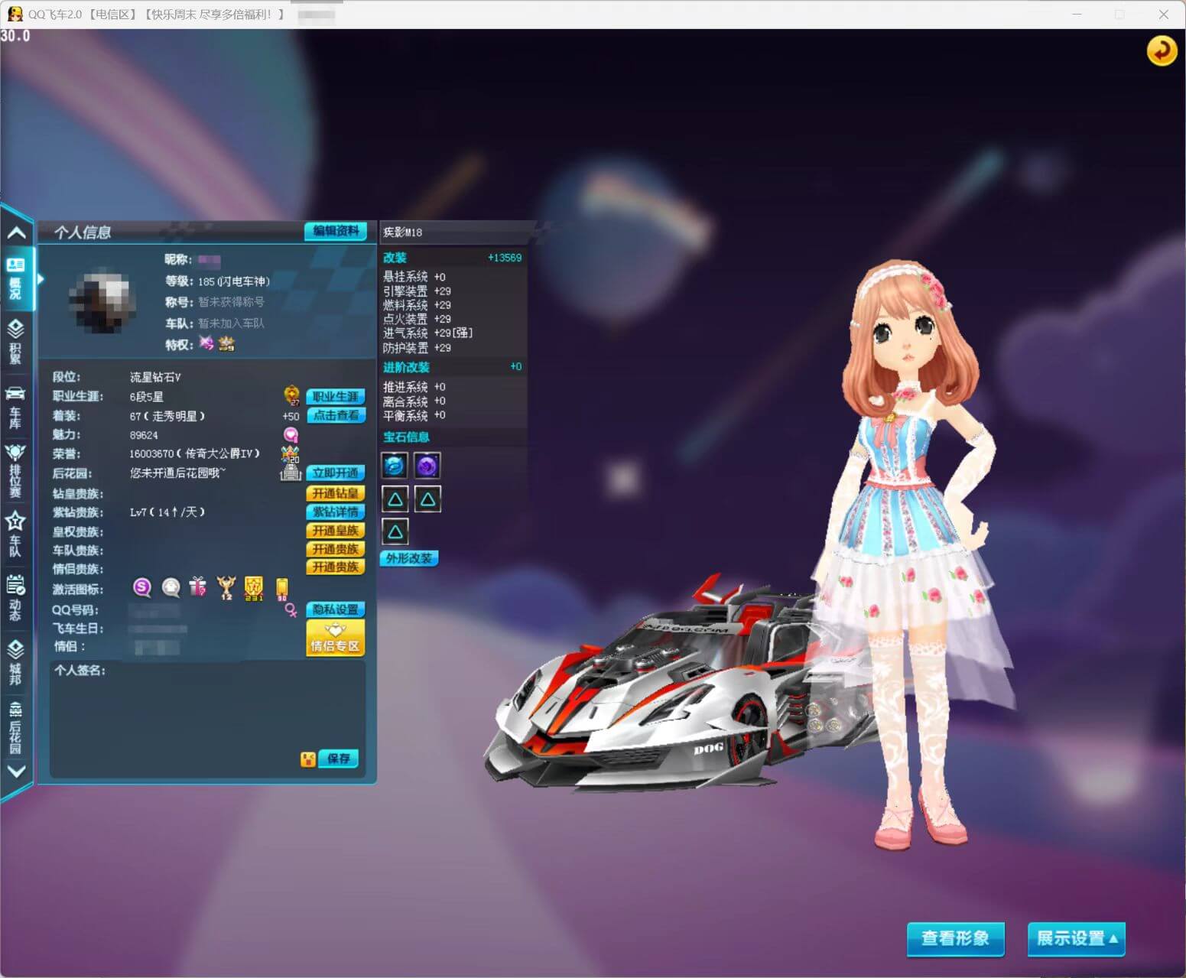The height and width of the screenshot is (978, 1186).
Task: Go to the 车队 sidebar tab
Action: (x=16, y=534)
